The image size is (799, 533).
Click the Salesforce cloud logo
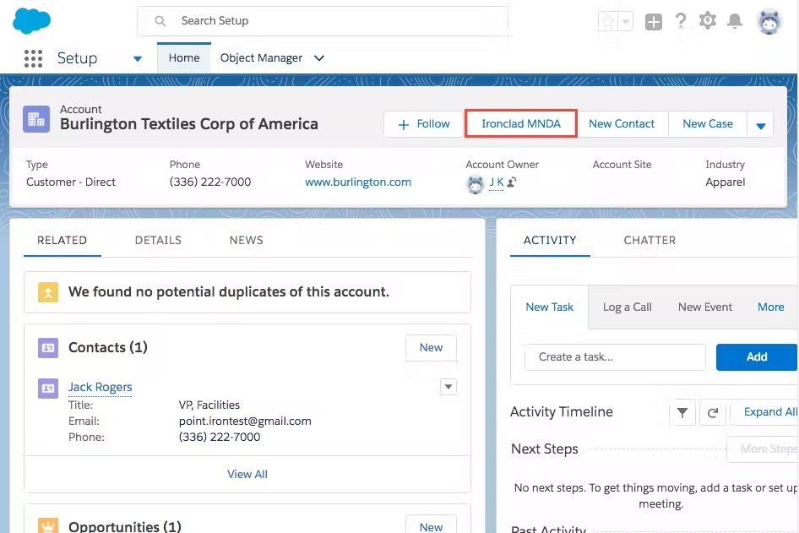tap(31, 19)
